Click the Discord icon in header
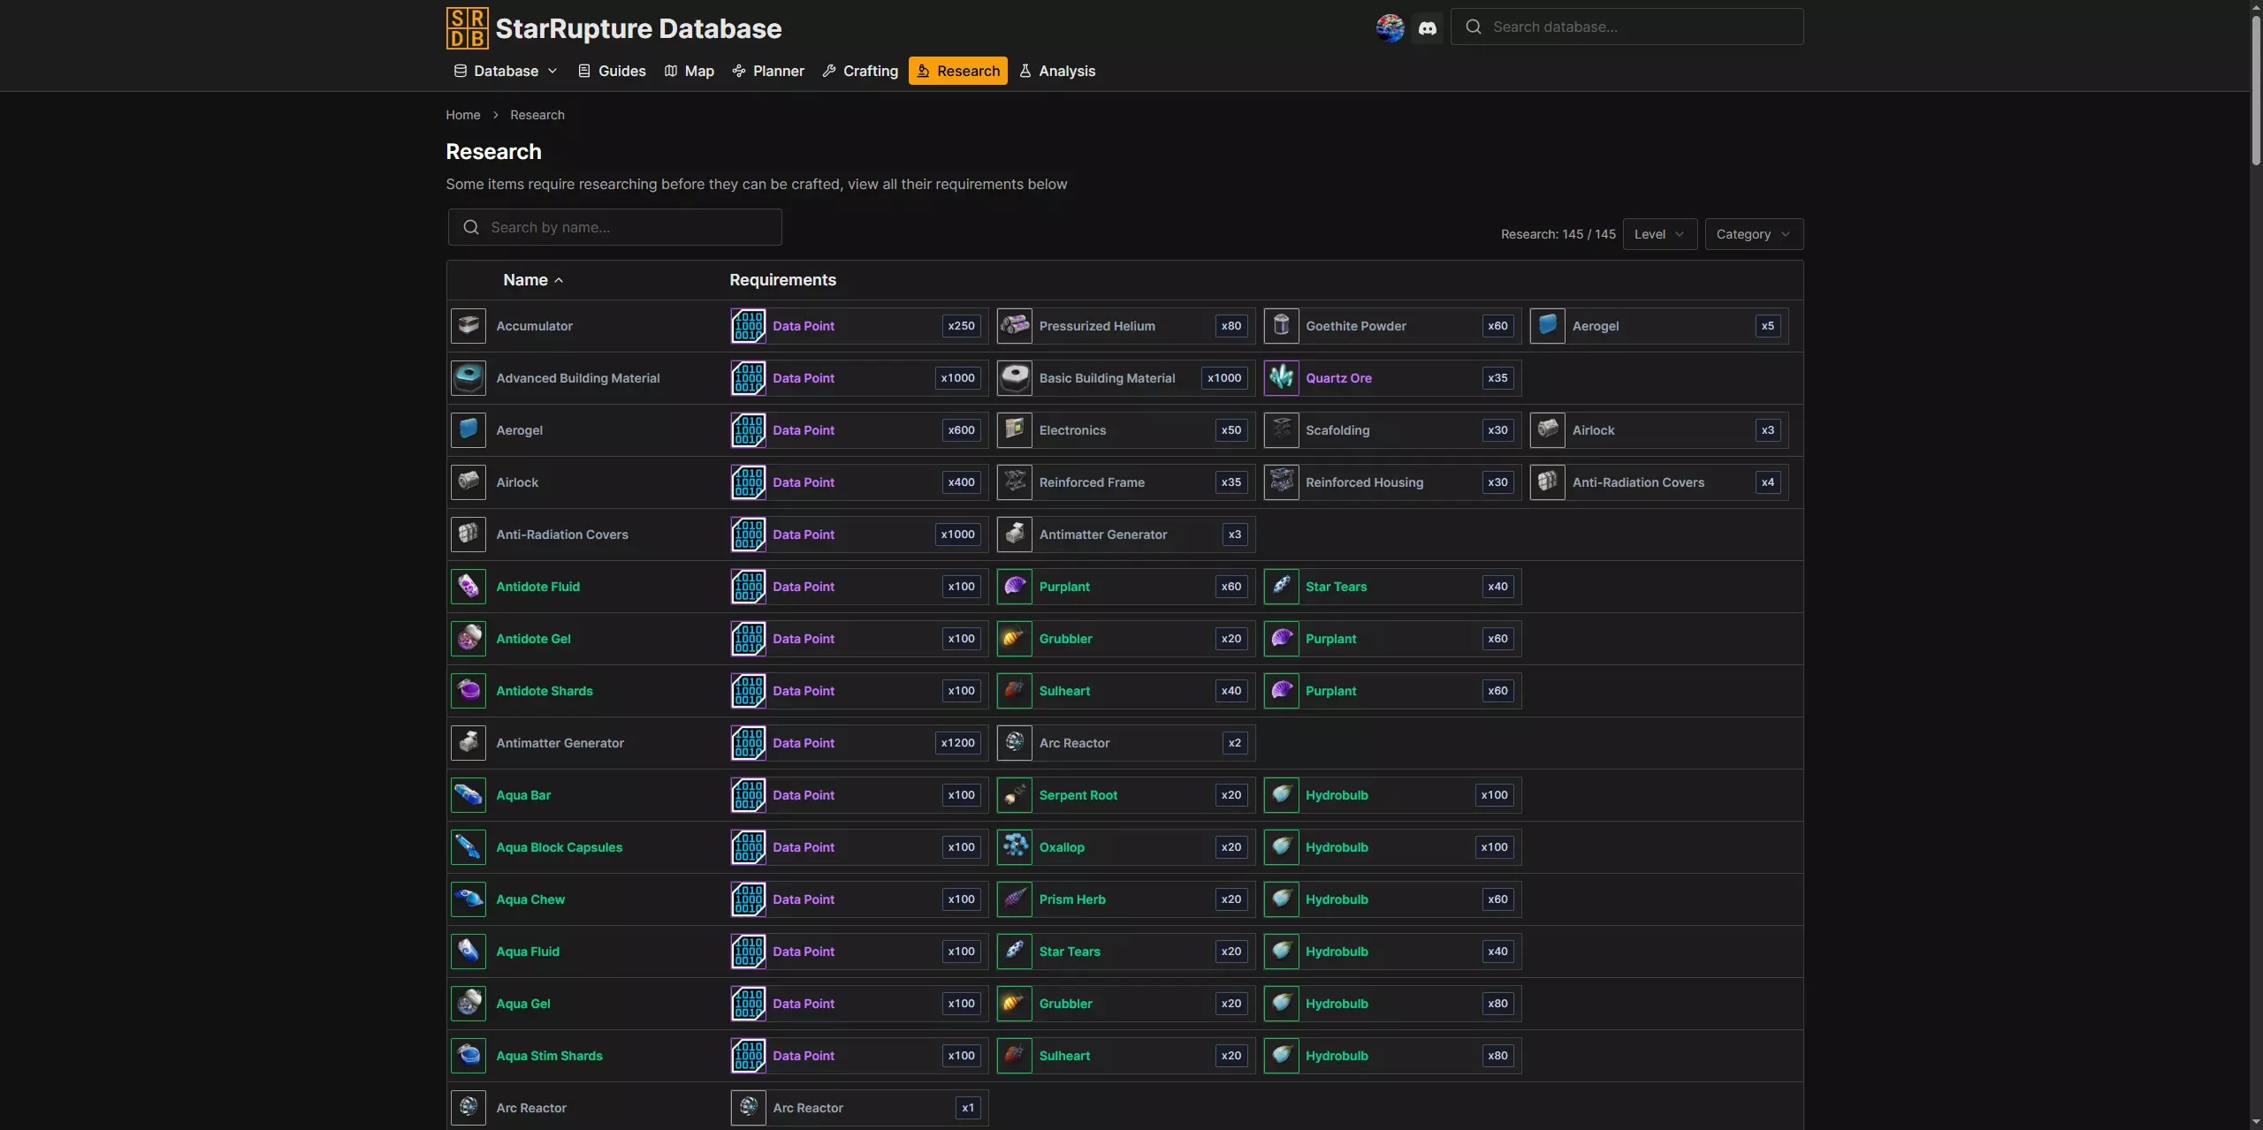This screenshot has height=1130, width=2263. coord(1427,27)
